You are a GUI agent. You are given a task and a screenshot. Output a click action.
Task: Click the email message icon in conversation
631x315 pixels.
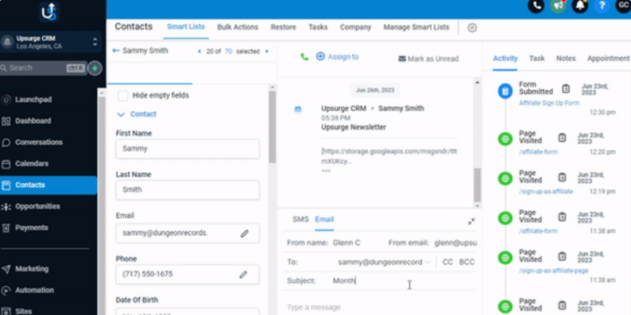pos(298,110)
